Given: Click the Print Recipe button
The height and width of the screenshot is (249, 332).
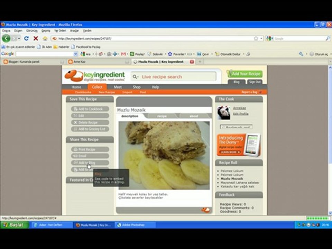Looking at the screenshot, I should [x=90, y=149].
